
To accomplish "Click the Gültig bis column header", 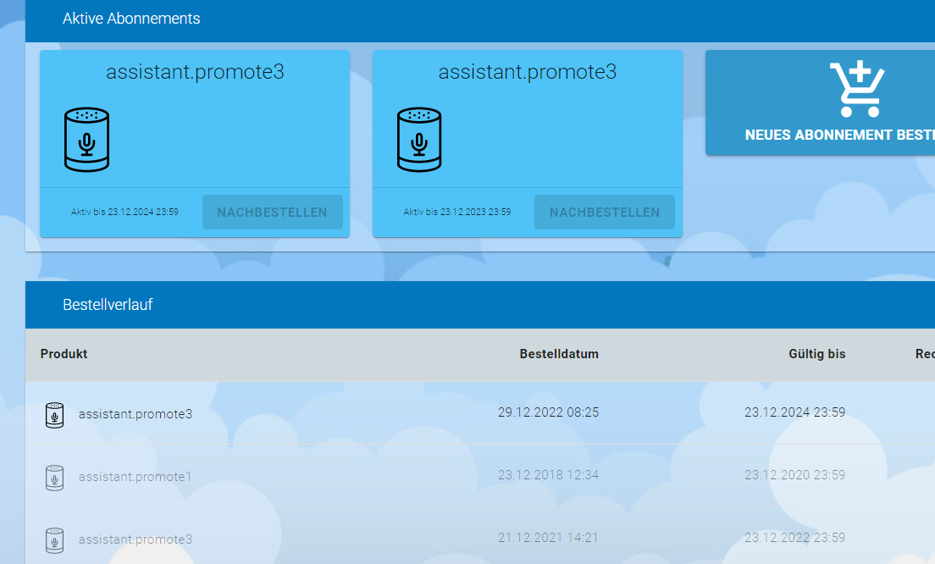I will tap(817, 354).
